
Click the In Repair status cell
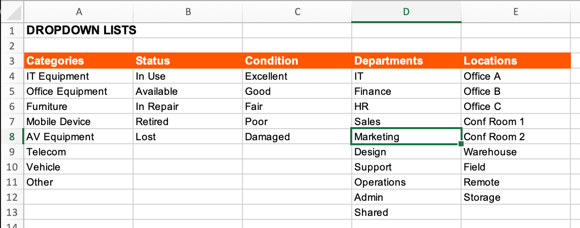point(188,106)
